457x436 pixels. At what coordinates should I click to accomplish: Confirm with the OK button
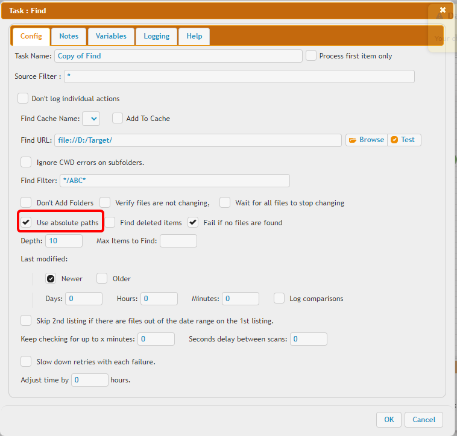[x=389, y=420]
